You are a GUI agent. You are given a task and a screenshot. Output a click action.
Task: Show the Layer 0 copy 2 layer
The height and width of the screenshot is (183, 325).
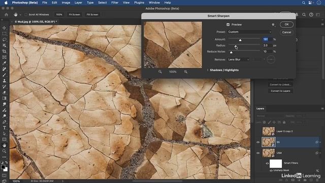pos(258,131)
